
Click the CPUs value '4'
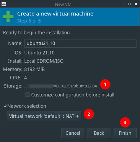(25, 78)
